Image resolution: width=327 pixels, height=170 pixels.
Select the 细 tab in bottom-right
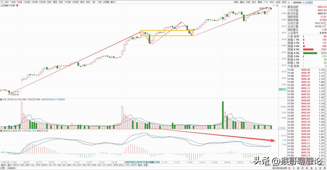298,168
